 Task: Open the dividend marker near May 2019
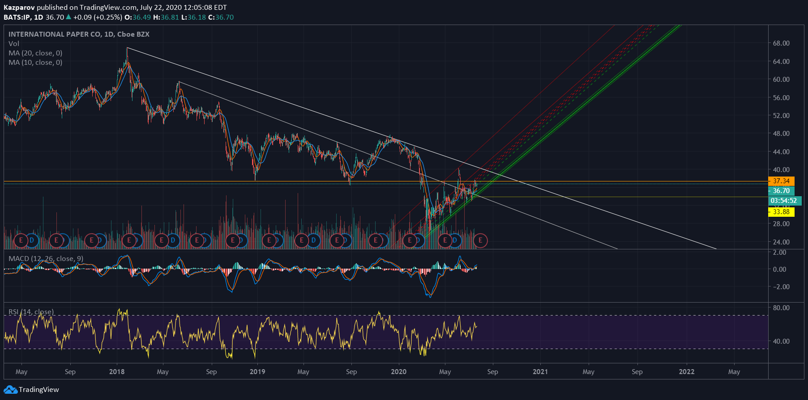point(313,240)
